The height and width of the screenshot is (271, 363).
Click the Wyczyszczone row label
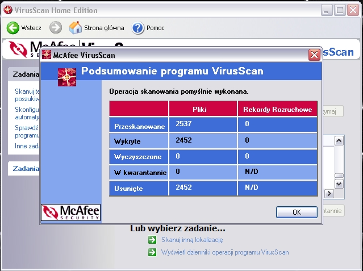139,157
